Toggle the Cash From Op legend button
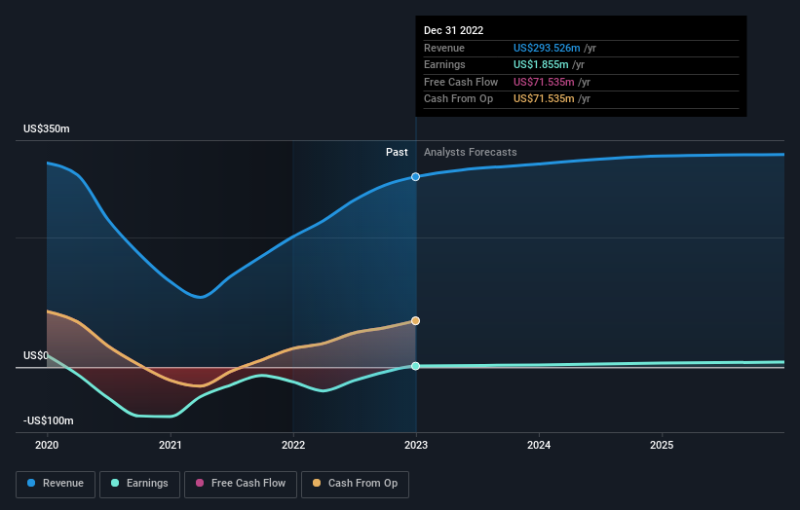Image resolution: width=800 pixels, height=510 pixels. tap(355, 484)
